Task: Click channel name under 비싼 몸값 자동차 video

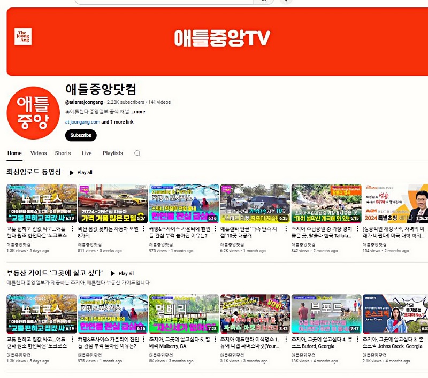Action: (x=90, y=245)
